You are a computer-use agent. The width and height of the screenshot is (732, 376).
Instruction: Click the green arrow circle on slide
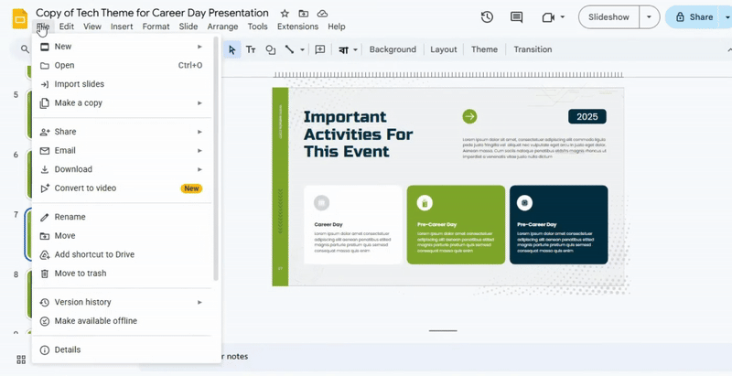point(469,116)
